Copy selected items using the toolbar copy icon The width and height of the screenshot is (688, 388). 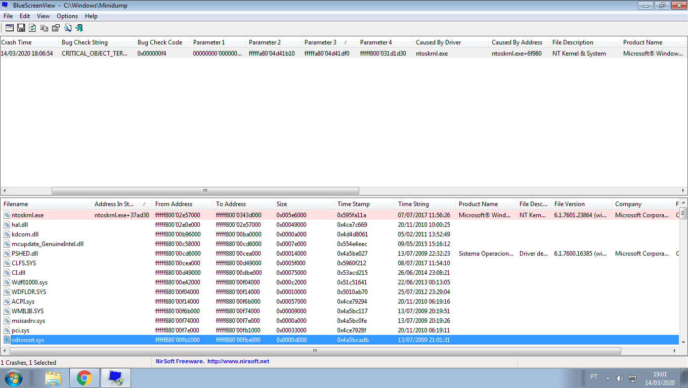pyautogui.click(x=45, y=28)
